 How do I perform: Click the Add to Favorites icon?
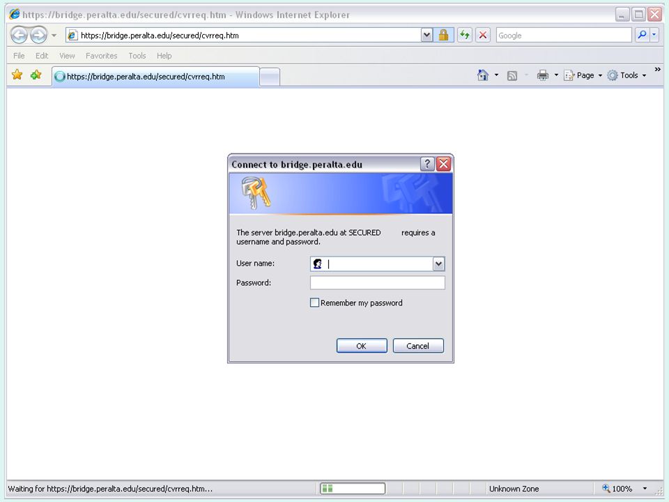coord(36,75)
